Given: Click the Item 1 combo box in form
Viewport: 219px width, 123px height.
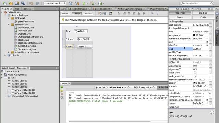Looking at the screenshot, I should point(85,47).
